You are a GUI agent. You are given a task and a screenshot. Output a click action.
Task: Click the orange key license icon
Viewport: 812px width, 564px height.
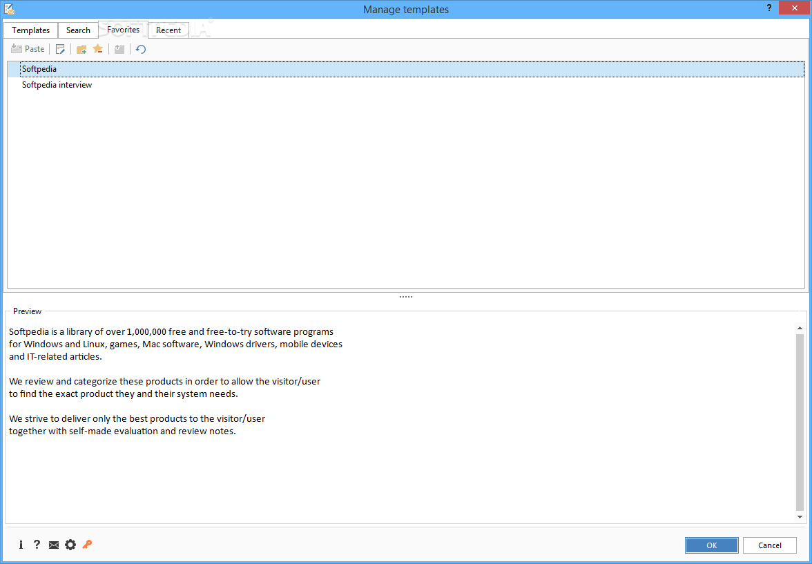coord(87,544)
